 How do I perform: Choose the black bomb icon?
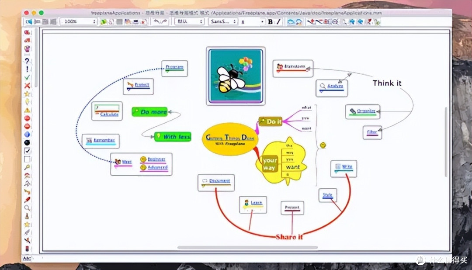tap(27, 142)
